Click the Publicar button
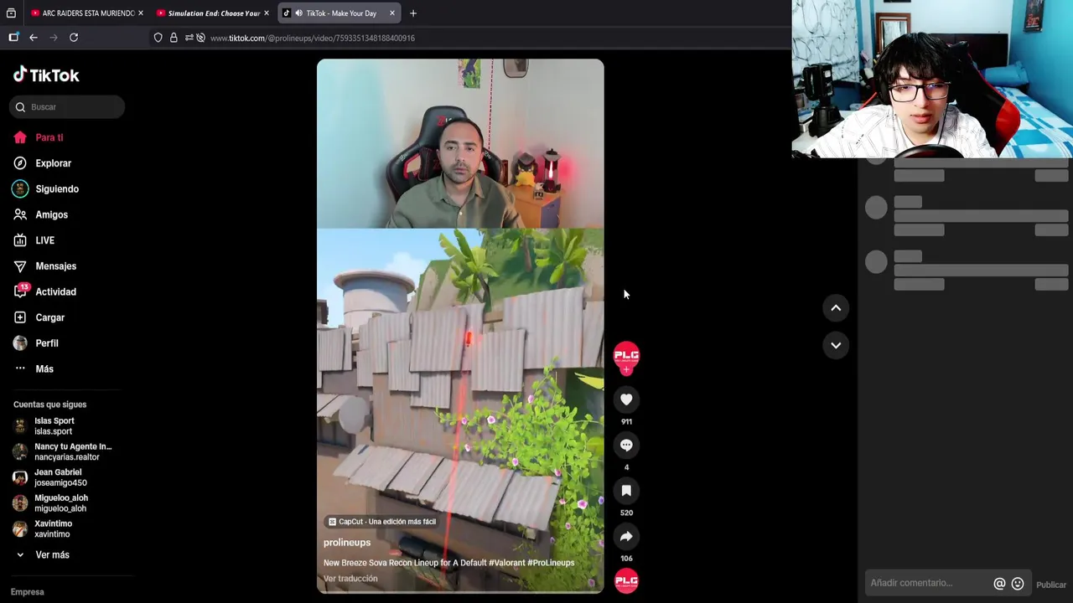The image size is (1073, 603). point(1051,585)
